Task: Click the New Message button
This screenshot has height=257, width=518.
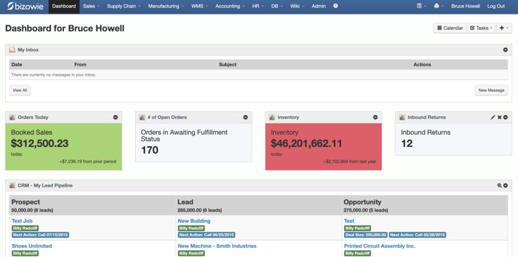Action: (x=492, y=90)
